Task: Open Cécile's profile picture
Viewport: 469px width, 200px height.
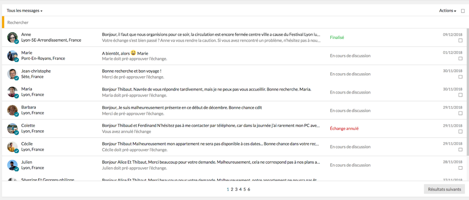Action: (x=12, y=147)
